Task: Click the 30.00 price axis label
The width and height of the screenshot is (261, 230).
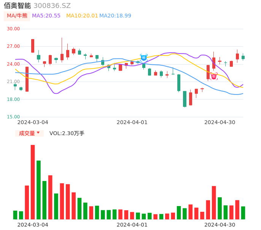Action: [14, 29]
